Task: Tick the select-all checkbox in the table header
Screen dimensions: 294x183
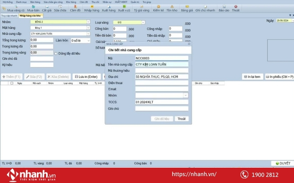Action: (12, 83)
